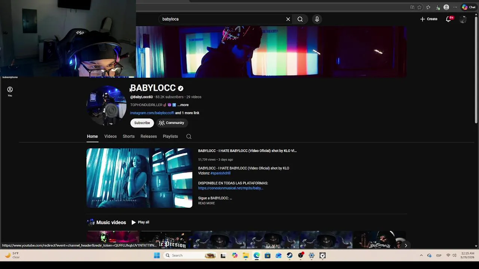
Task: Open Copilot from the taskbar
Action: 234,256
